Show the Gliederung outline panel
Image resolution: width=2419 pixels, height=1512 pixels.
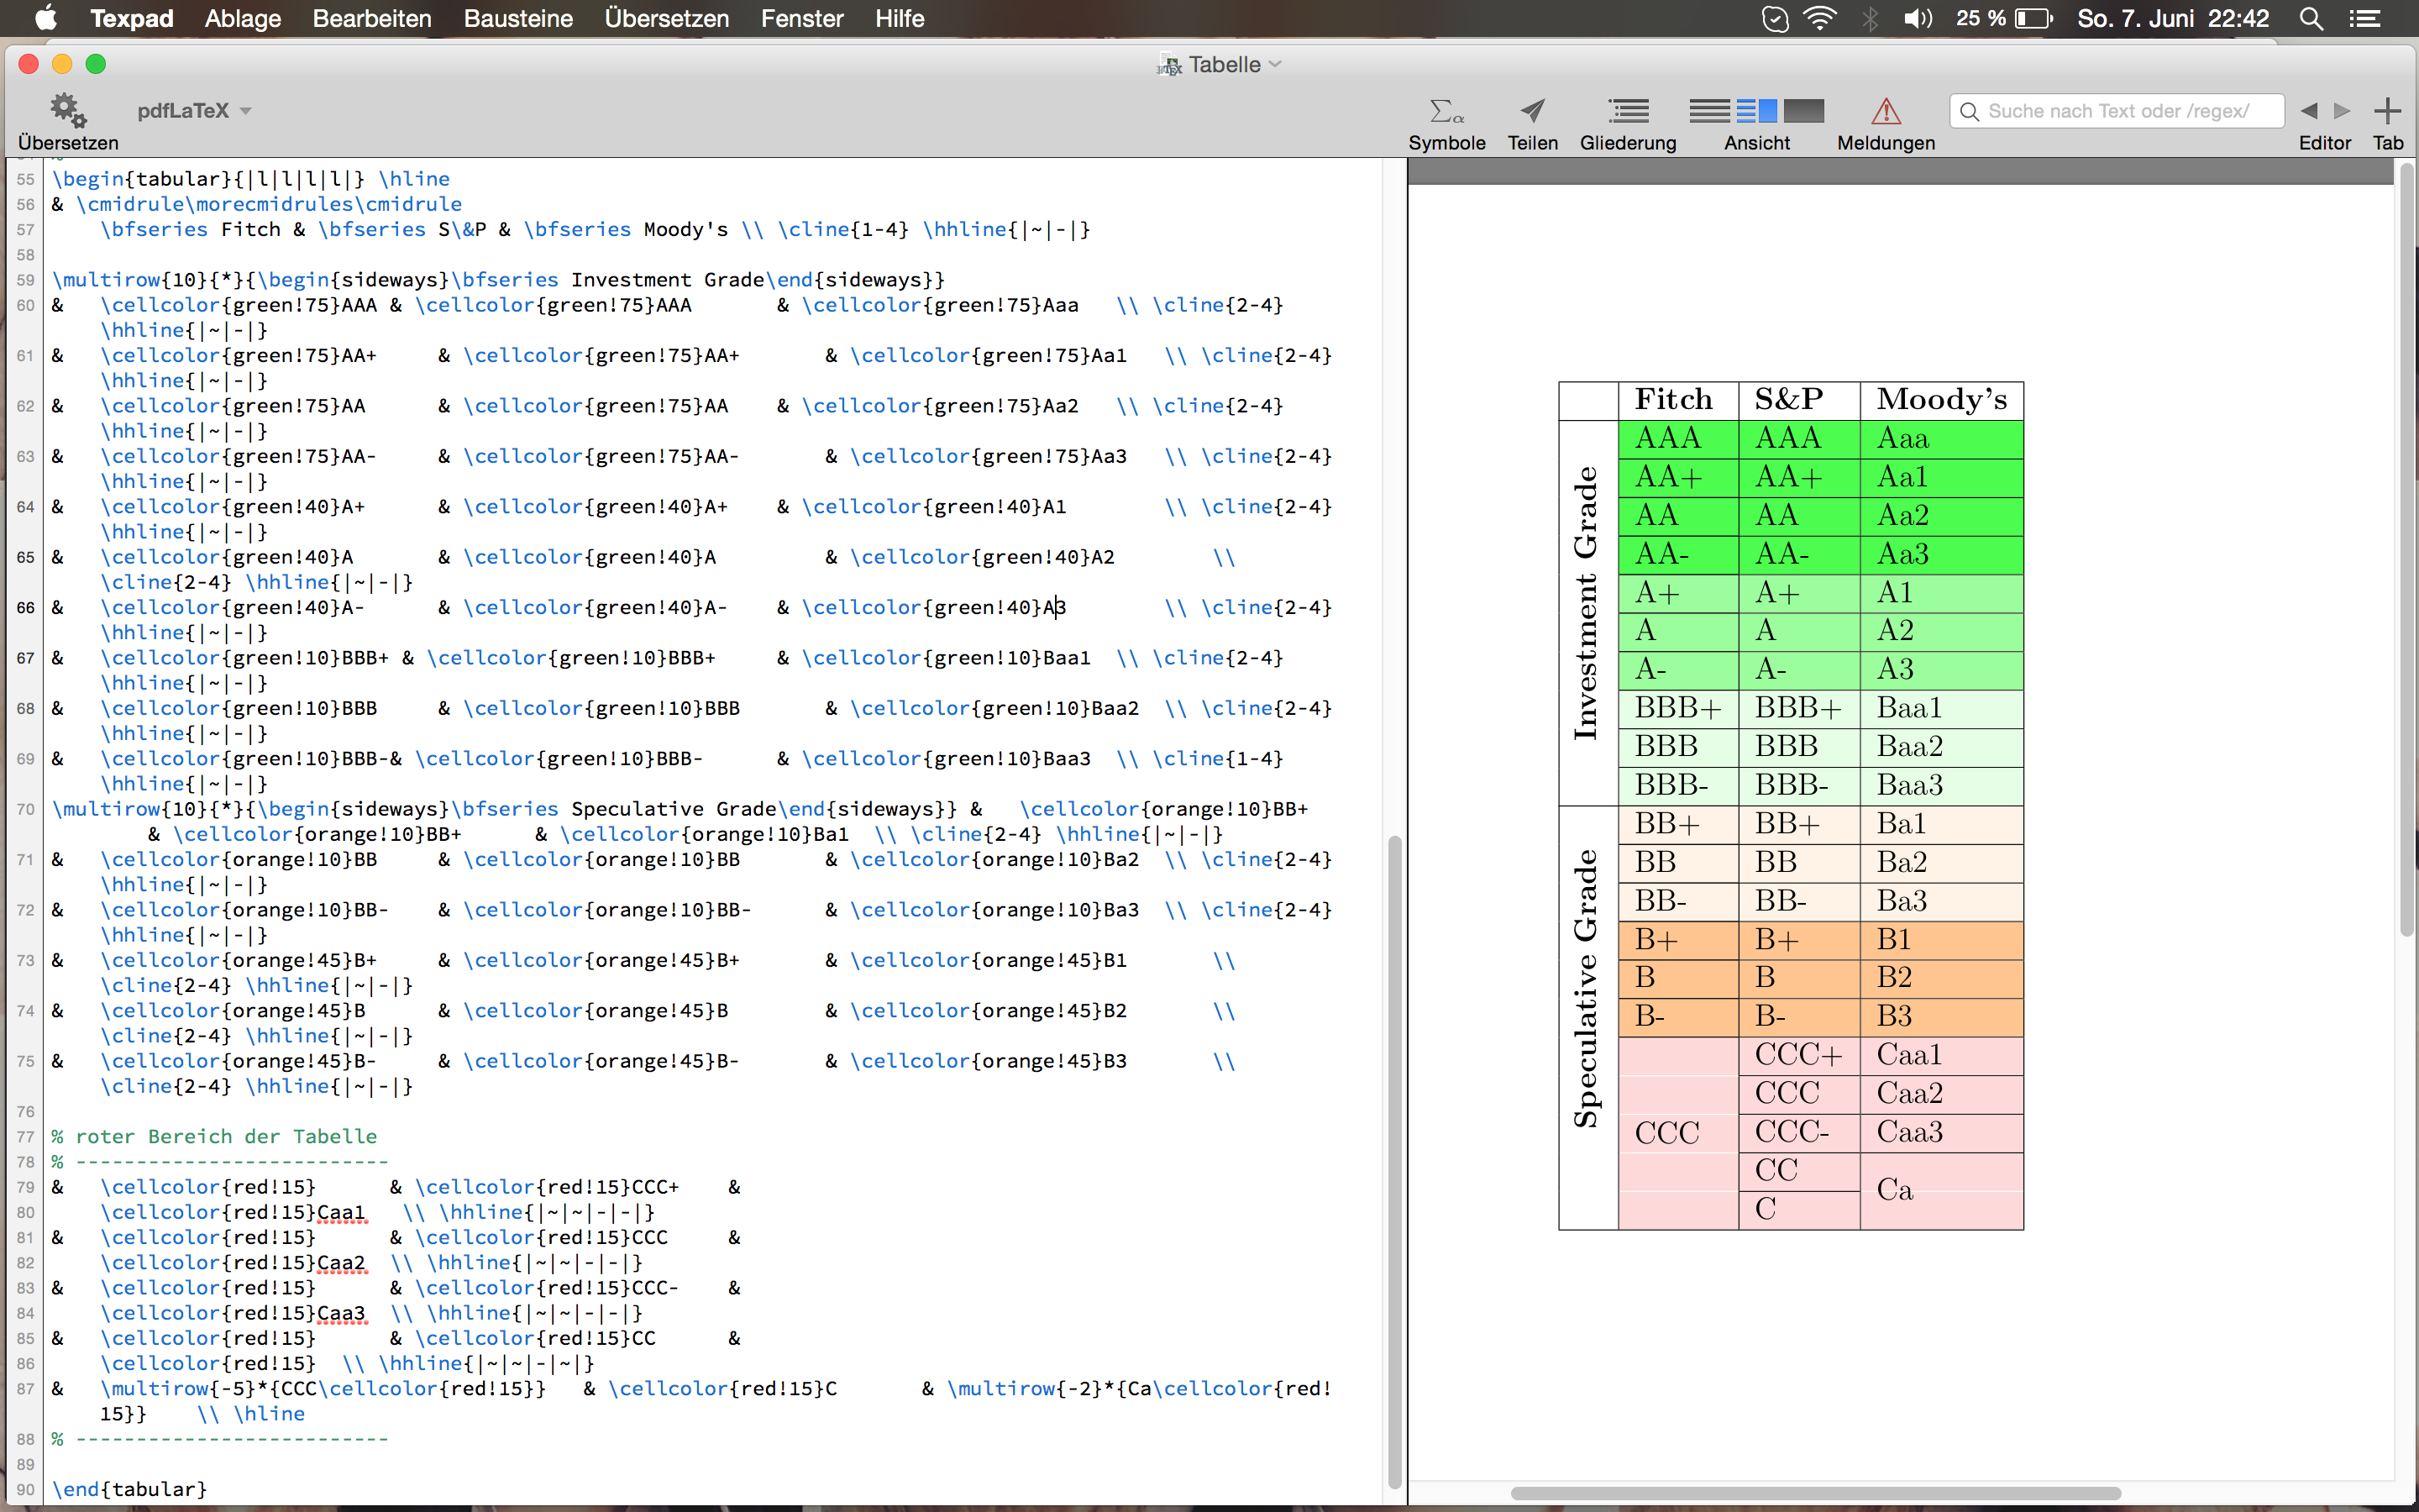[1629, 110]
